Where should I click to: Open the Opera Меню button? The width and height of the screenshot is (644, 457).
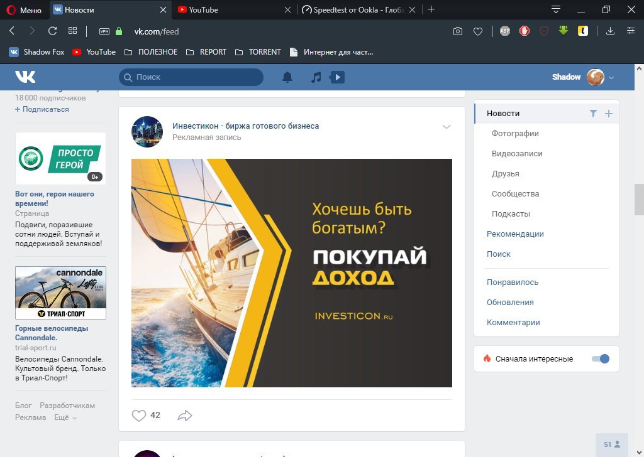click(24, 10)
